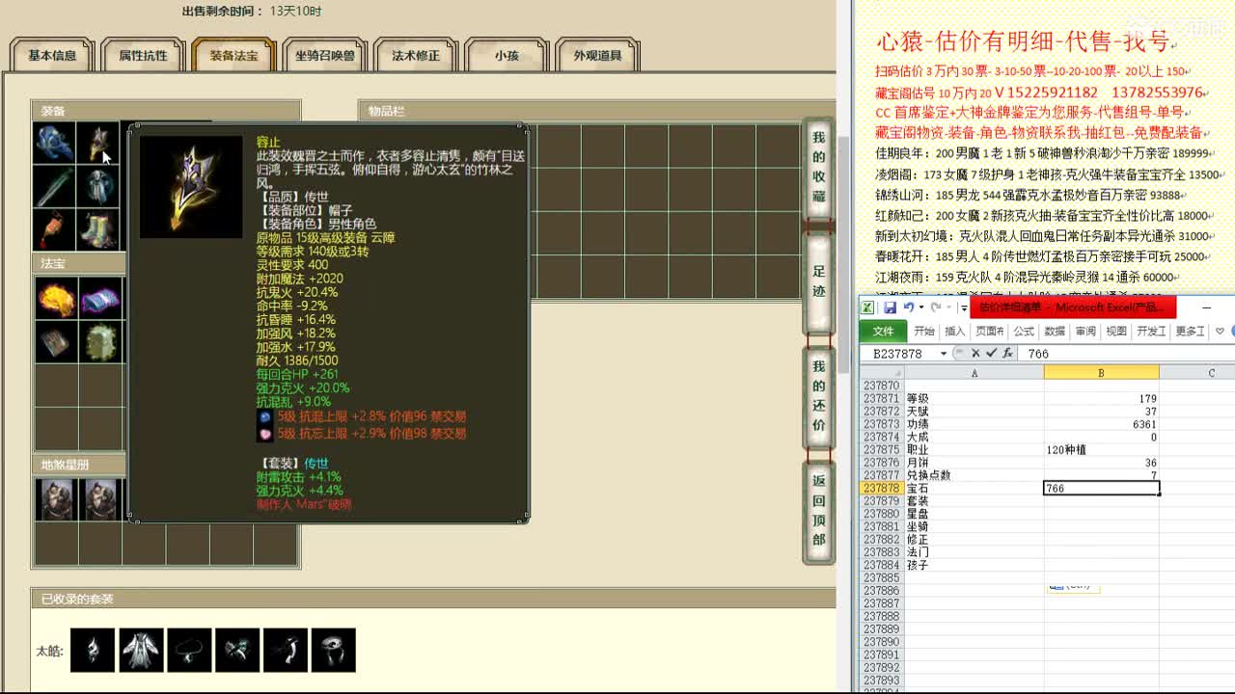
Task: Select the second 地煞星册 warrior portrait
Action: (x=99, y=499)
